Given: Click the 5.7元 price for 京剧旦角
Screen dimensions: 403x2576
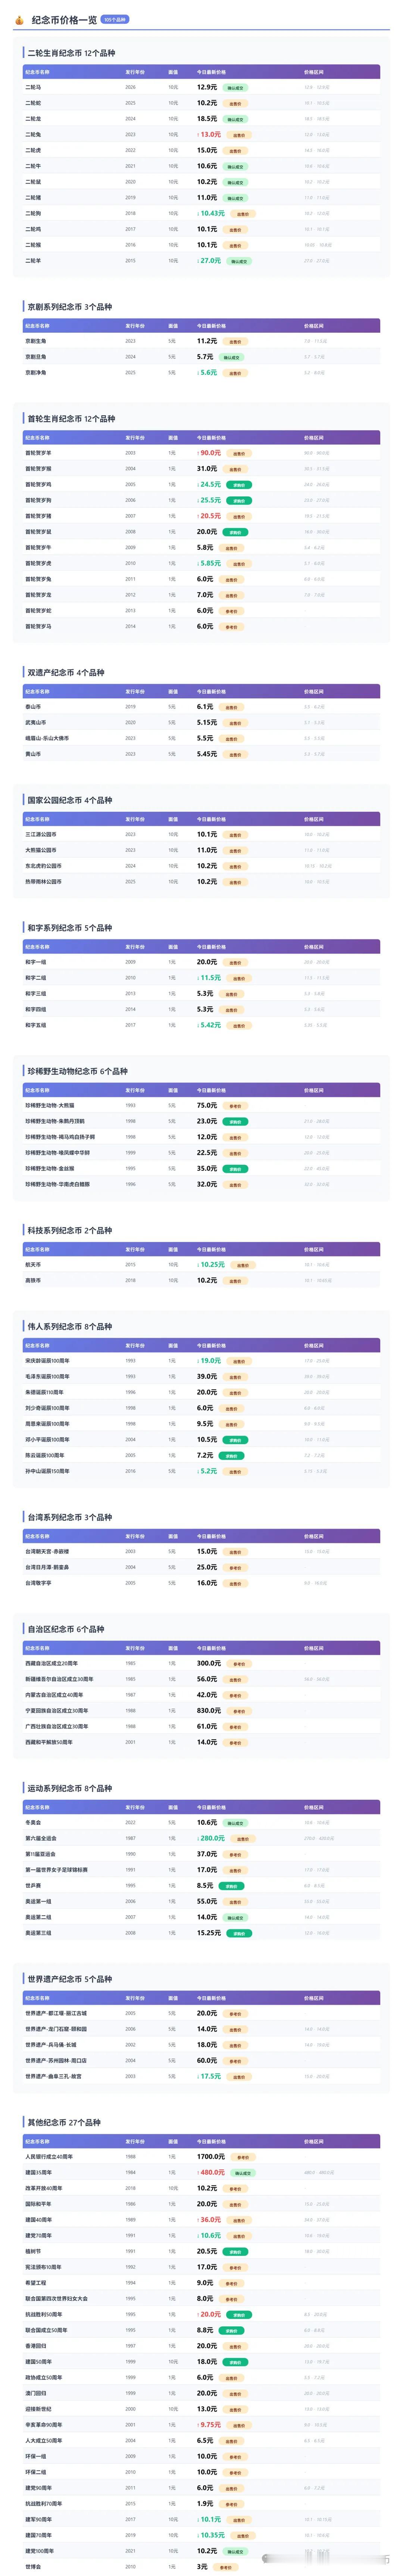Looking at the screenshot, I should 205,357.
